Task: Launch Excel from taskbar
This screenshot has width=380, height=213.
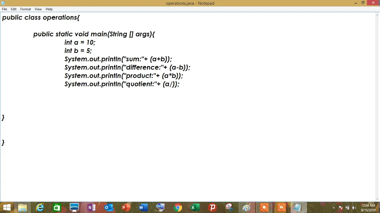Action: [195, 207]
